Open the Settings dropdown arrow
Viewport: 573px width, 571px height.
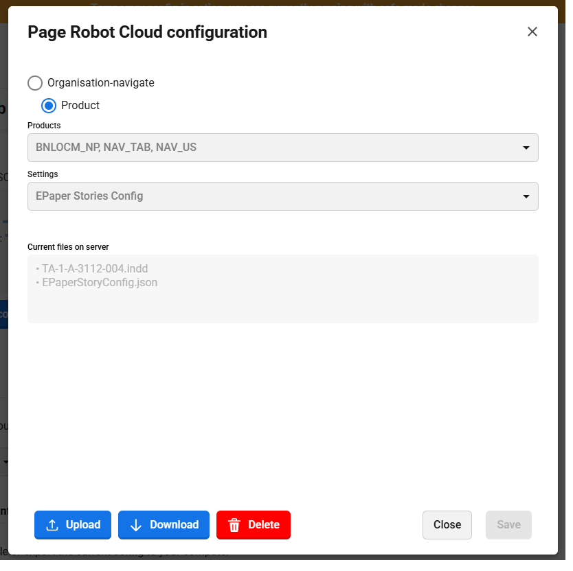tap(526, 196)
